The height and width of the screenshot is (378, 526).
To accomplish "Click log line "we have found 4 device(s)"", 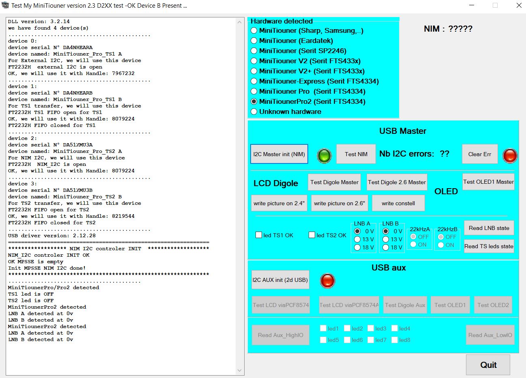I will point(48,28).
